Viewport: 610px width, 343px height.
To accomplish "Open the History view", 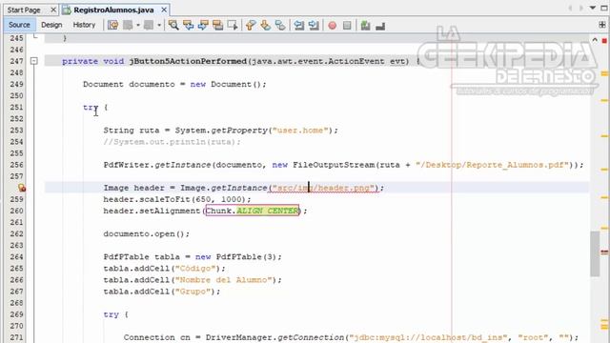I will (x=84, y=25).
